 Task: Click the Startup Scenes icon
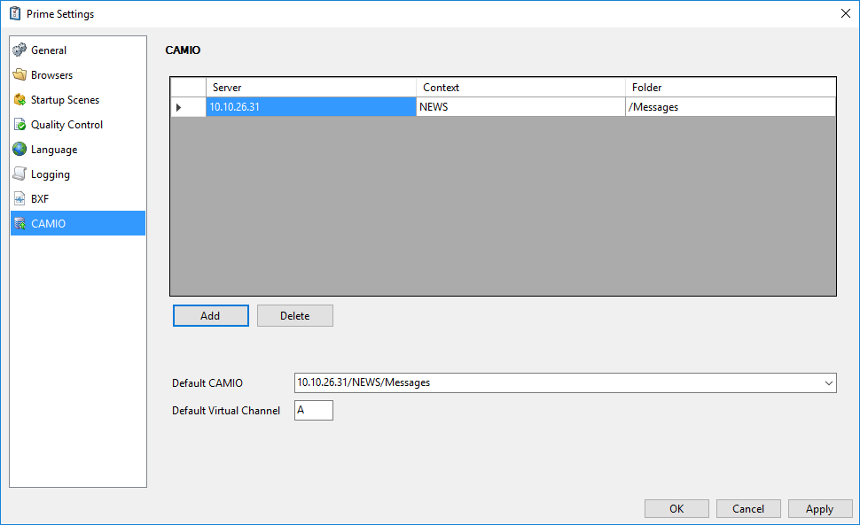click(x=20, y=100)
